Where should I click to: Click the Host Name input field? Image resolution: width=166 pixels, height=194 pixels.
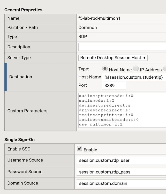tap(133, 77)
